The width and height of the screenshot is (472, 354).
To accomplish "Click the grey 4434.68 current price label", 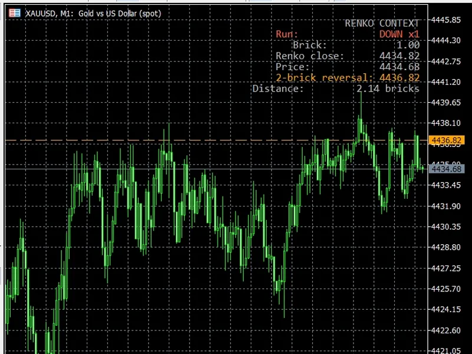I will tap(446, 169).
